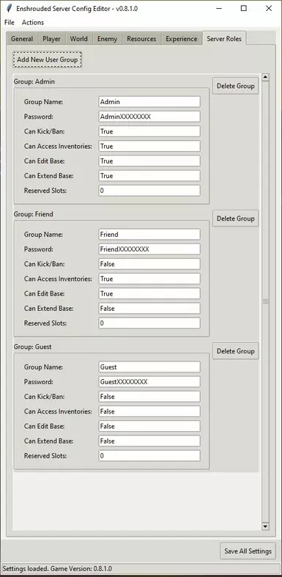Click Add New User Group button
282x577 pixels.
(x=47, y=59)
